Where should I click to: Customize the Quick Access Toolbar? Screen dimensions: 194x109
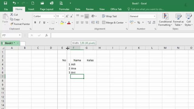[x=70, y=3]
